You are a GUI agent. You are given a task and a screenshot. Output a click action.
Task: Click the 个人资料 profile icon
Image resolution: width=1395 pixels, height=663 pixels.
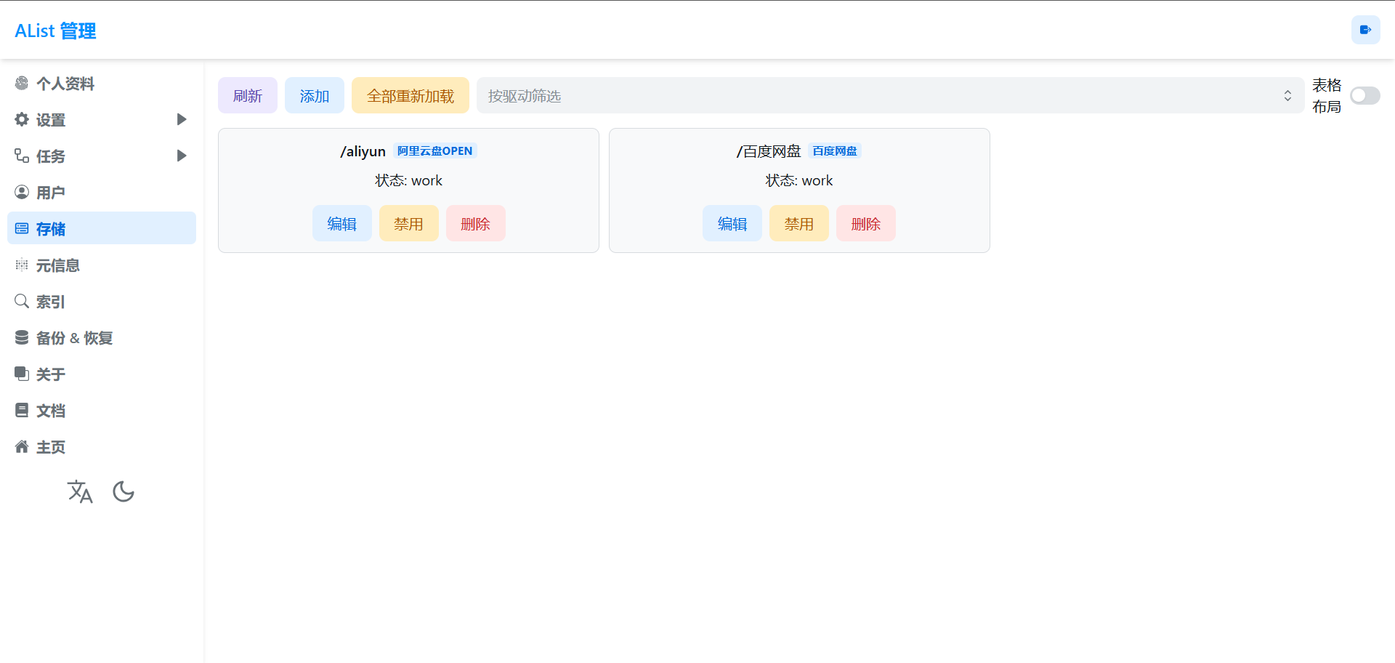pyautogui.click(x=22, y=84)
